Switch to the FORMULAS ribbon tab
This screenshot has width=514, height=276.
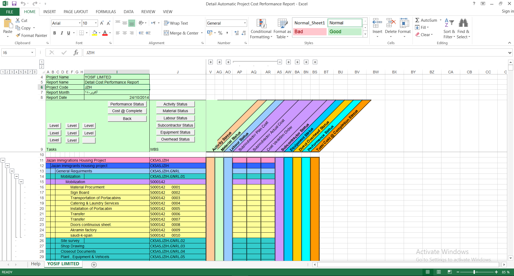click(106, 12)
